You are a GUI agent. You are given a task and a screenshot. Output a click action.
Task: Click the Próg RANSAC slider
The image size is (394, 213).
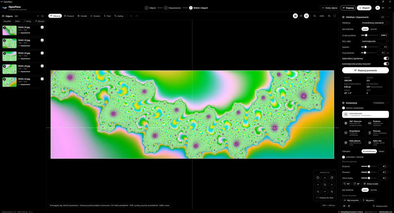click(x=368, y=53)
